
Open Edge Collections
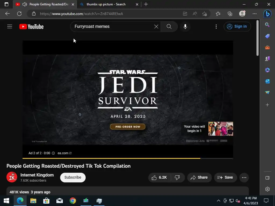click(x=230, y=14)
